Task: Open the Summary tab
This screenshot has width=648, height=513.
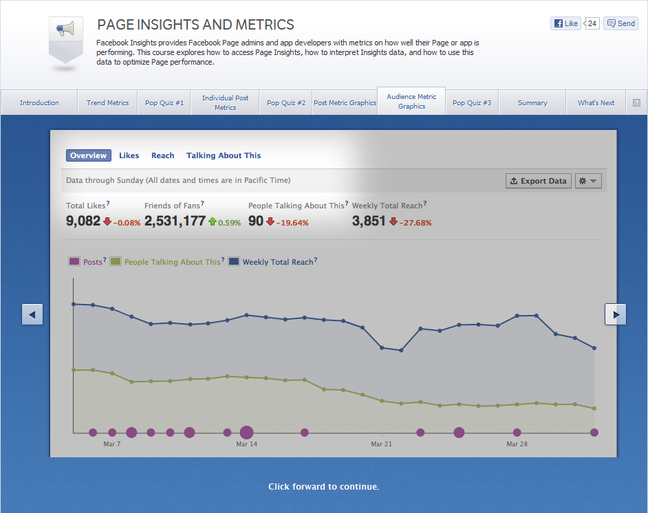Action: pyautogui.click(x=532, y=103)
